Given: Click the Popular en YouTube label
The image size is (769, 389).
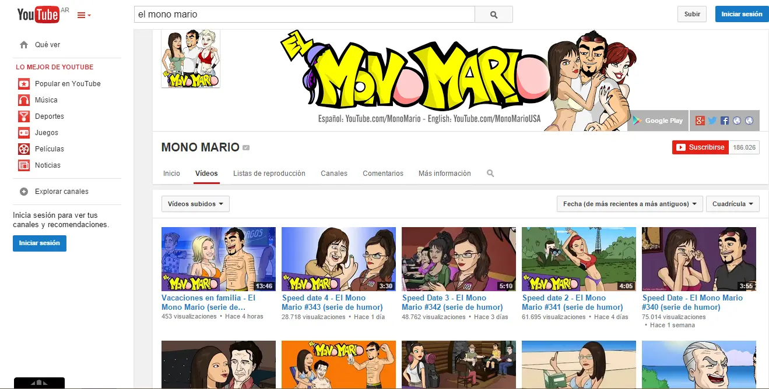Looking at the screenshot, I should pos(68,84).
